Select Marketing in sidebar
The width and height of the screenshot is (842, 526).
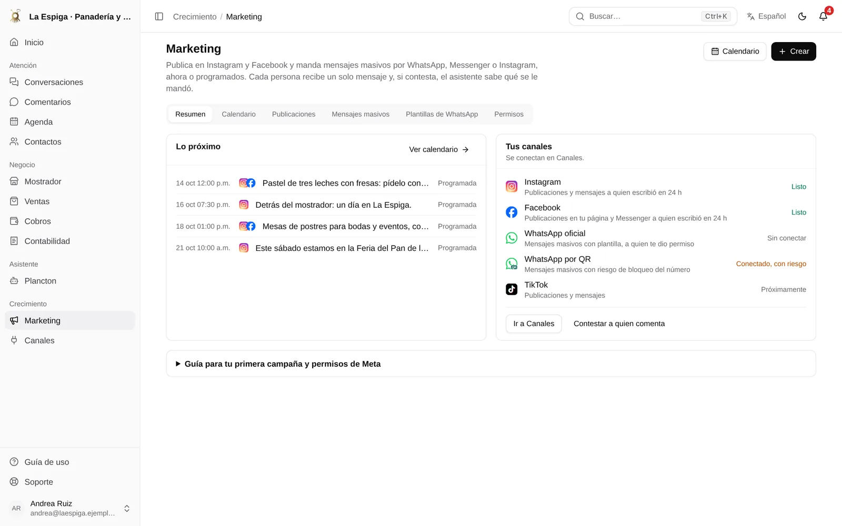(70, 321)
